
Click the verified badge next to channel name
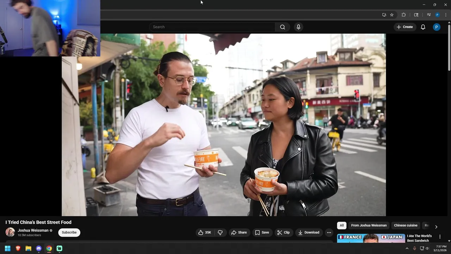(x=51, y=230)
